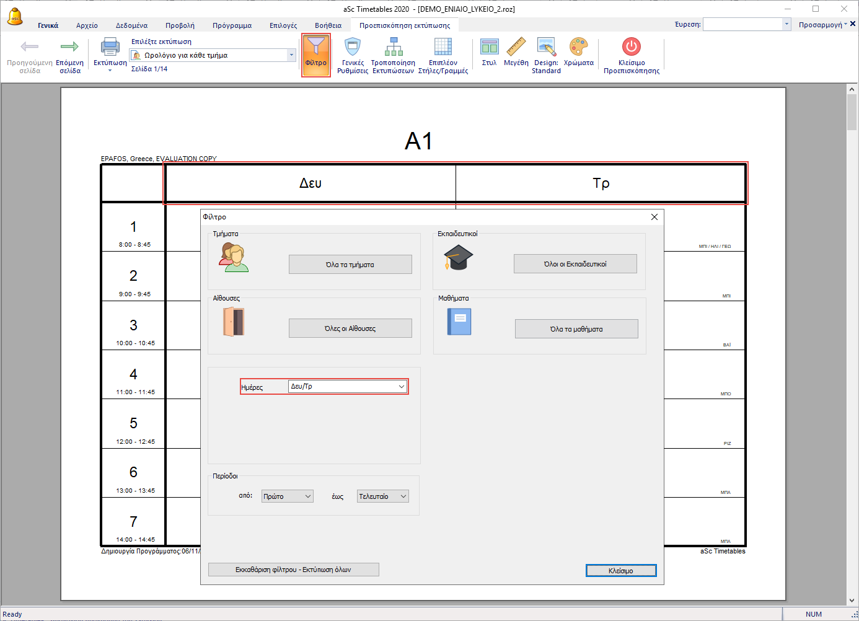Expand the print selection dropdown list
Viewport: 859px width, 621px height.
click(291, 55)
